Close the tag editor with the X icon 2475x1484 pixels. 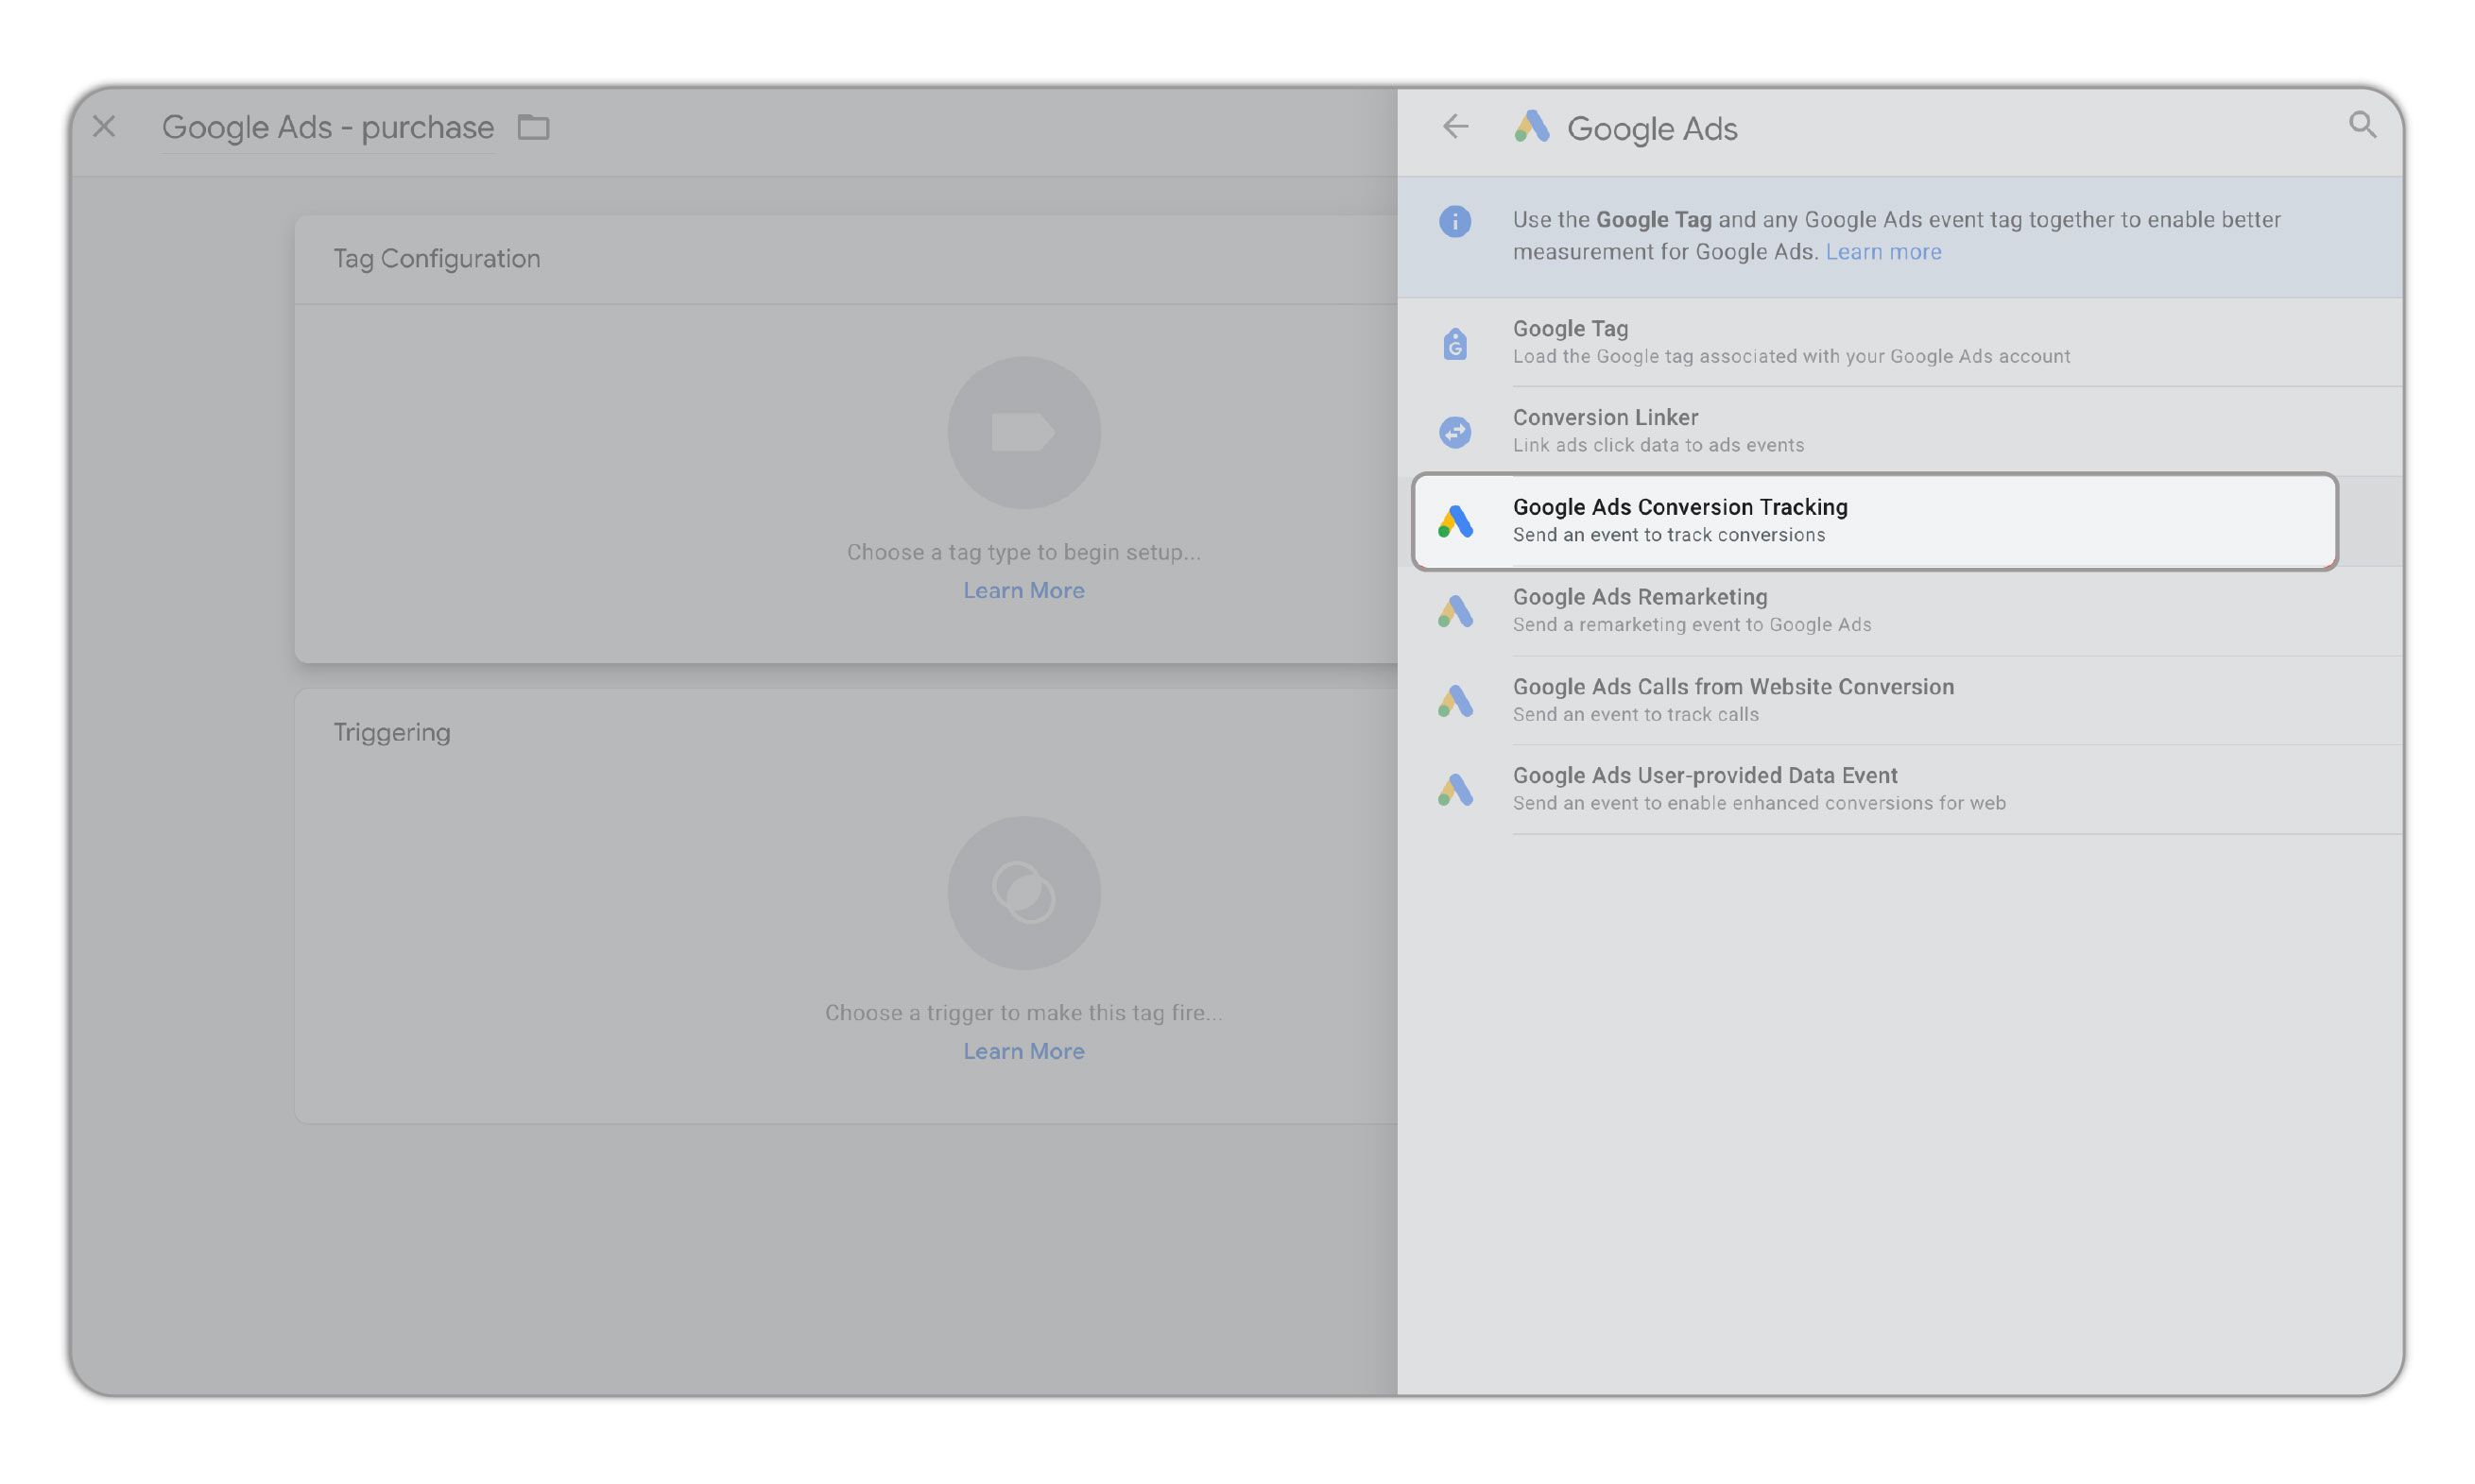click(x=104, y=127)
